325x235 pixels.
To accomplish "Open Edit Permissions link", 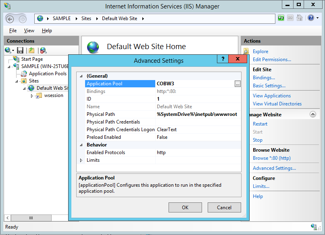I will [272, 60].
